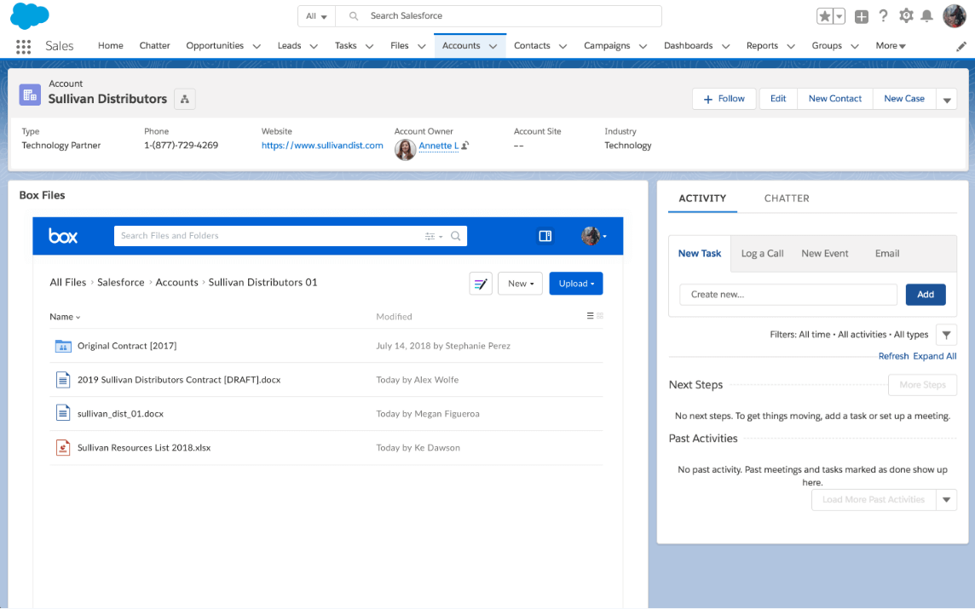This screenshot has width=975, height=609.
Task: Select the Log a Call tab
Action: point(762,253)
